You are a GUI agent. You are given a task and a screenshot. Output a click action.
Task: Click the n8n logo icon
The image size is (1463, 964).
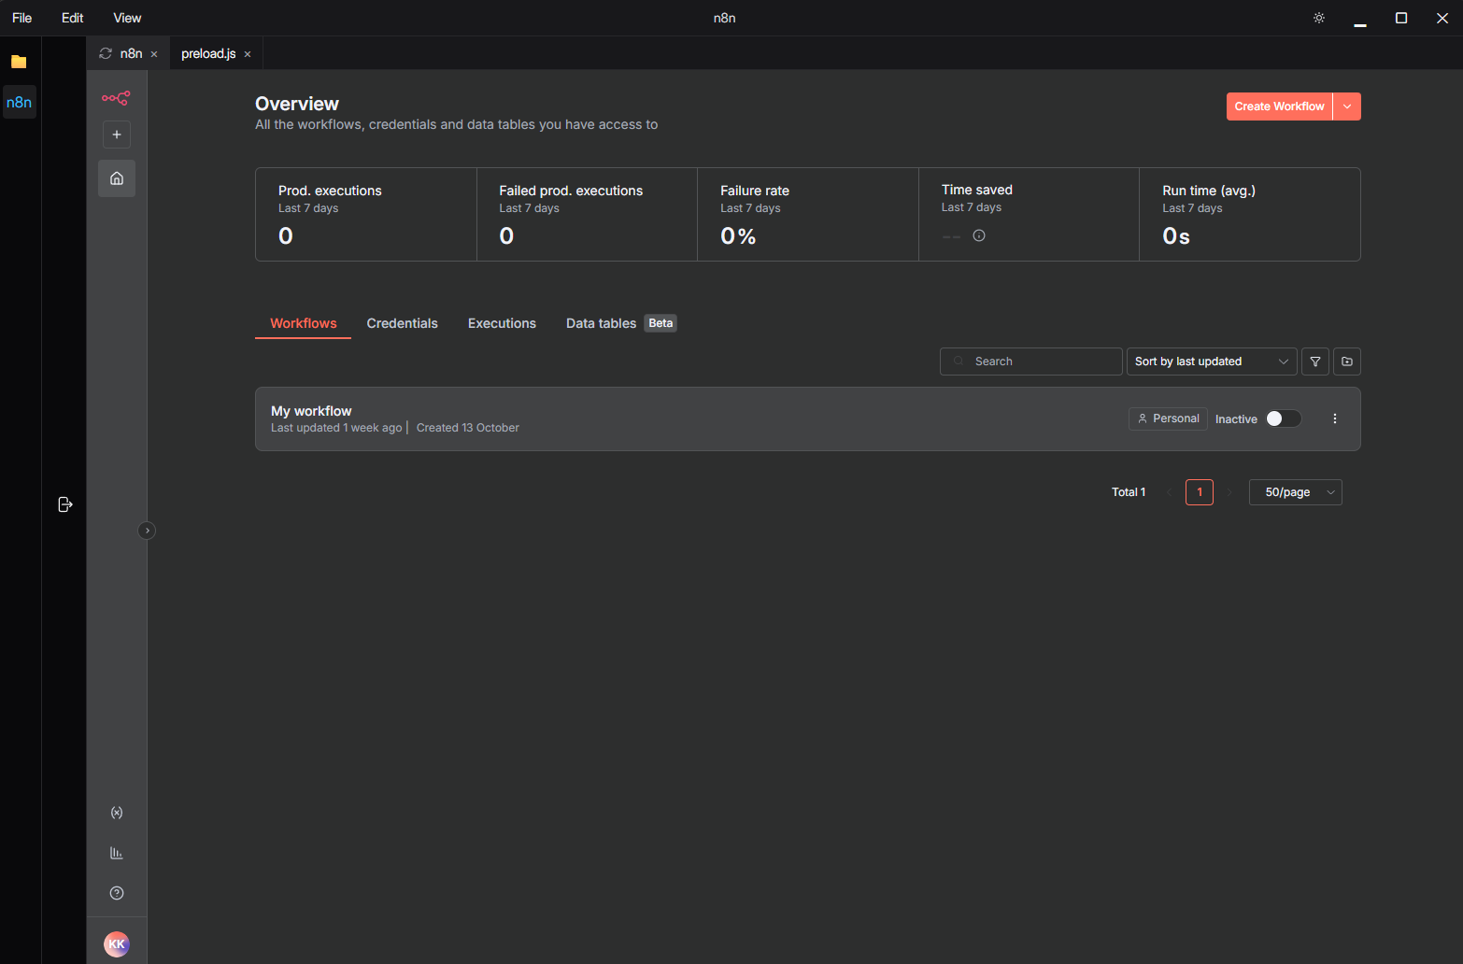pyautogui.click(x=116, y=97)
